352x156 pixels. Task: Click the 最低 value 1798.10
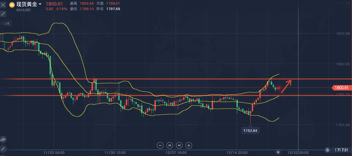[x=87, y=9]
